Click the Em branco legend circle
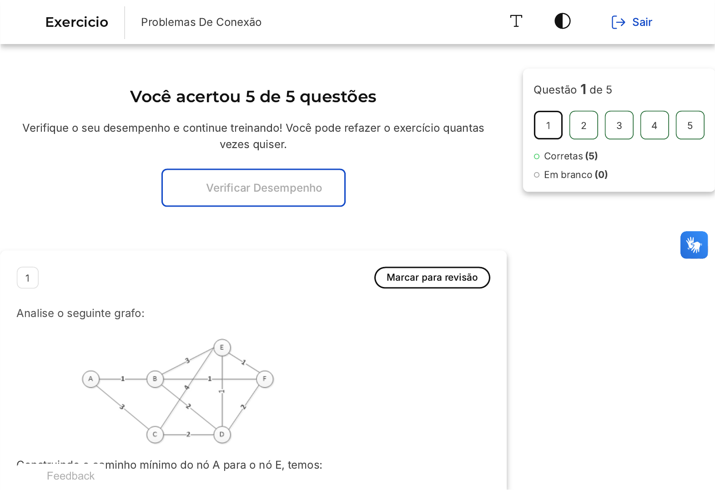Image resolution: width=715 pixels, height=490 pixels. (x=537, y=175)
